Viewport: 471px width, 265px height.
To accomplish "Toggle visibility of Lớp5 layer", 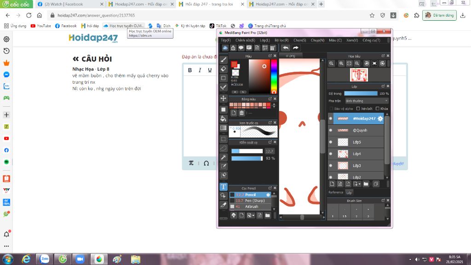I will 331,142.
